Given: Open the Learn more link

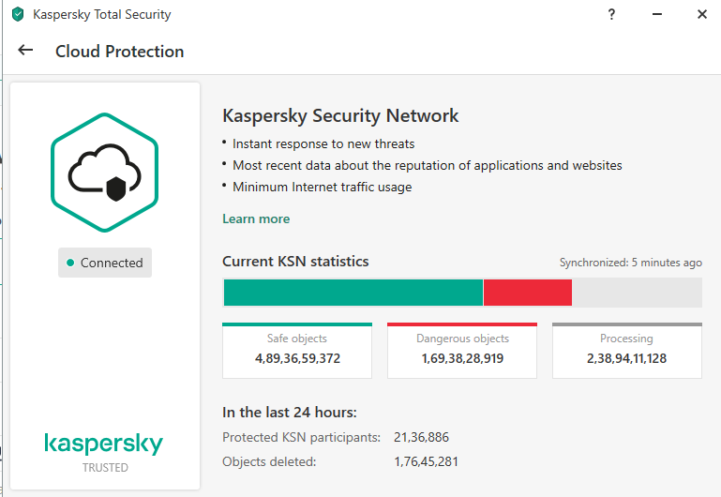Looking at the screenshot, I should click(x=256, y=218).
